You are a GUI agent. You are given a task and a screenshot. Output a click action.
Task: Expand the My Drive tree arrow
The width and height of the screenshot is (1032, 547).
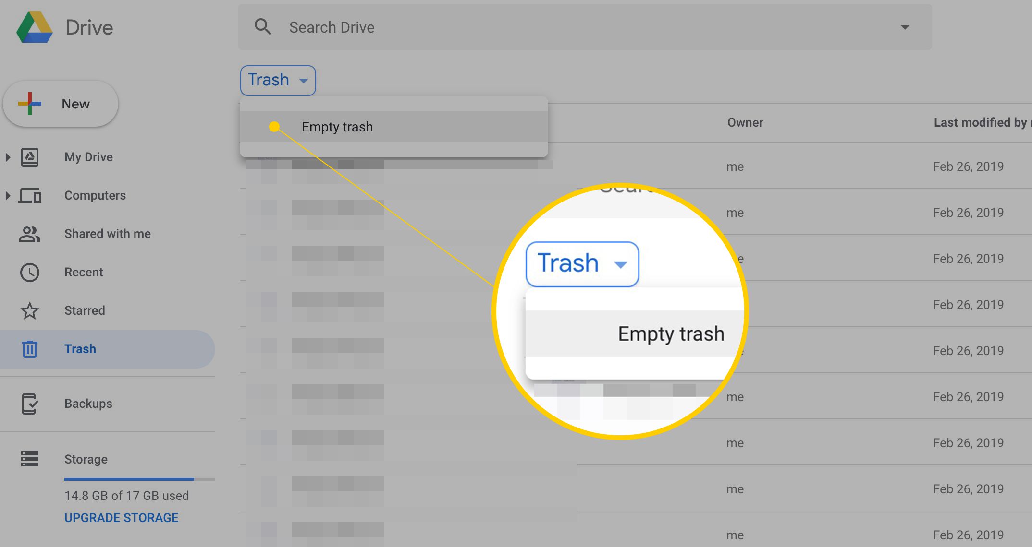pyautogui.click(x=8, y=157)
